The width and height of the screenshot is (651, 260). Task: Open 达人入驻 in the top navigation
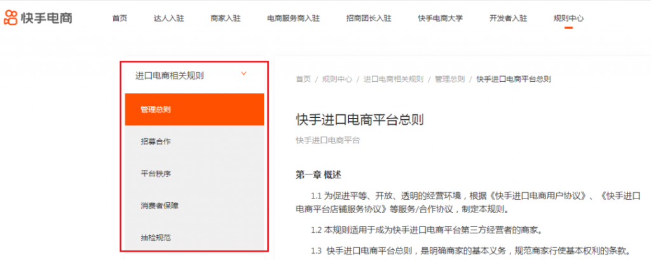[168, 18]
